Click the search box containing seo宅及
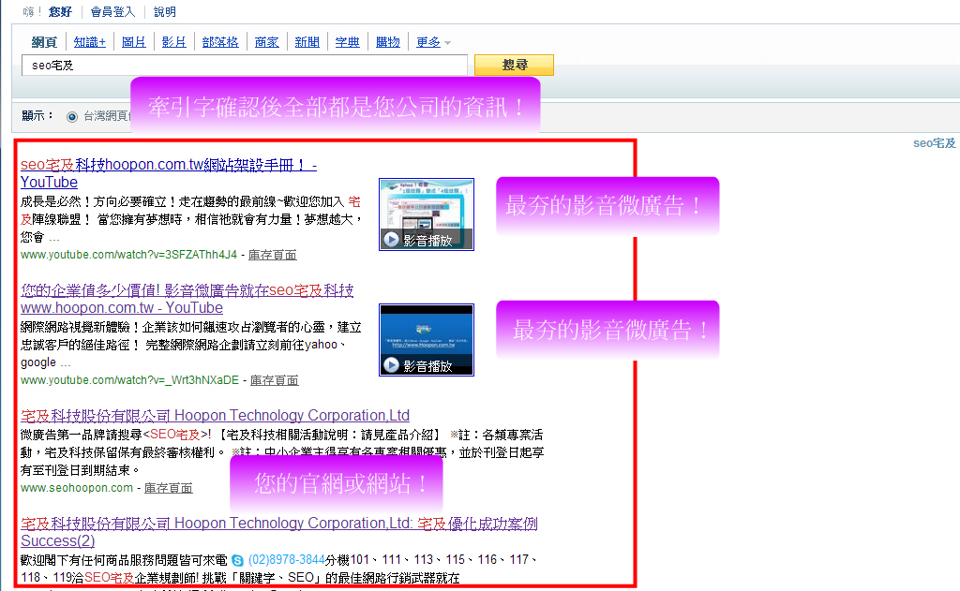The width and height of the screenshot is (960, 591). pyautogui.click(x=245, y=65)
